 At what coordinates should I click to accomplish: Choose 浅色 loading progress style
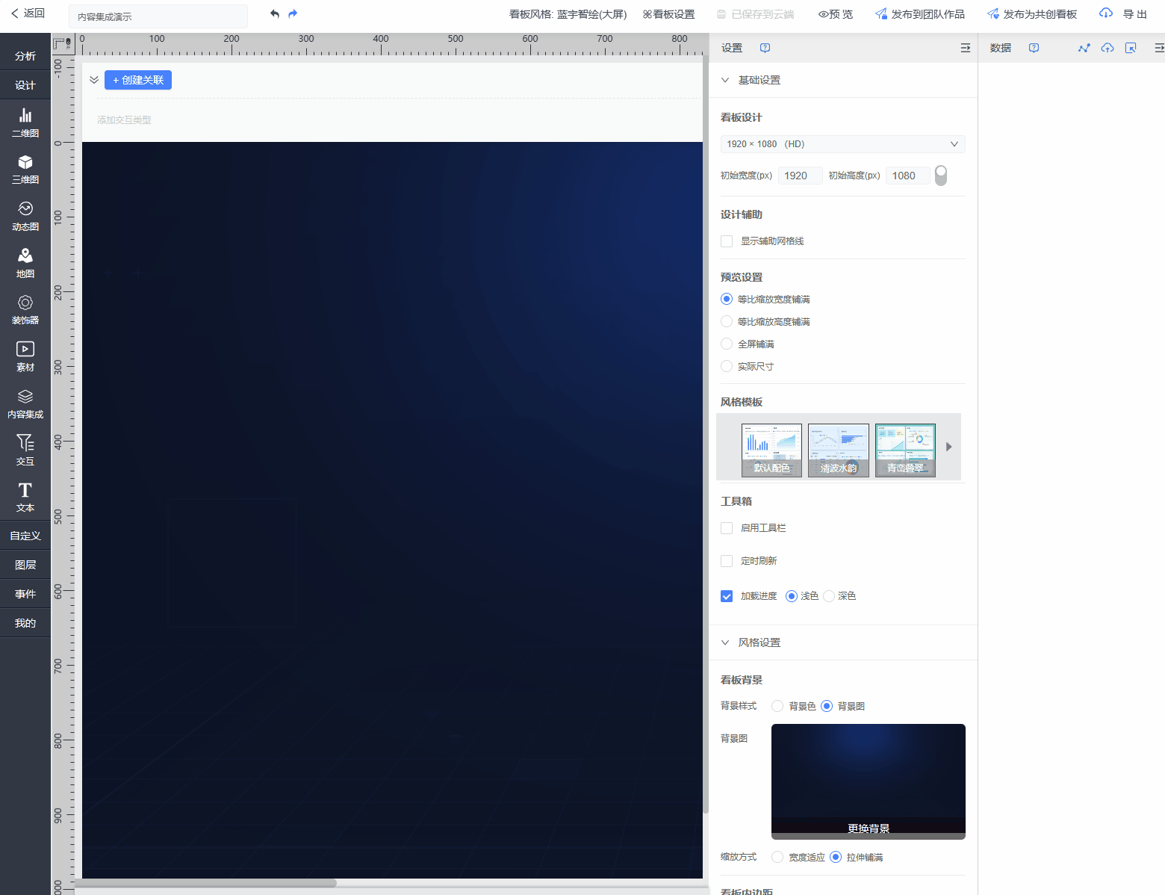(792, 596)
